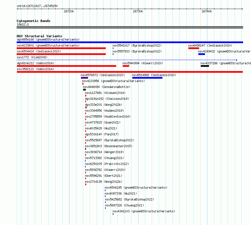Open nsv3344956 Audano2019 label
Viewport: 251px width, 225px height.
tap(104, 111)
